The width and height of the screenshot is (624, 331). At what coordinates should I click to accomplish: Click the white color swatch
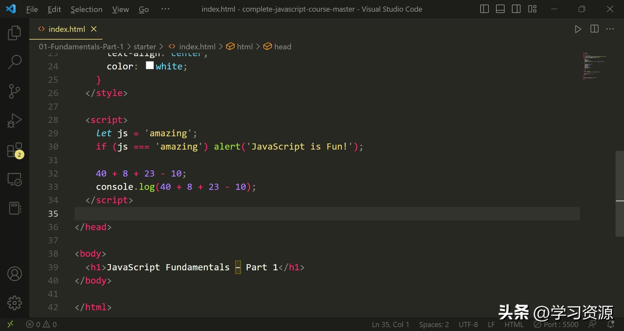coord(149,66)
